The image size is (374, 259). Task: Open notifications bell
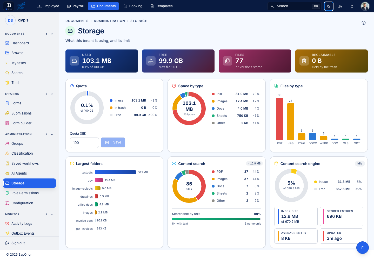pos(352,6)
